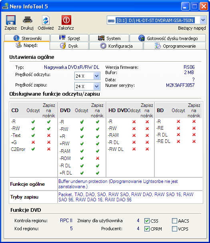Viewport: 210px width, 243px height.
Task: Toggle the VCPS checkbox
Action: click(174, 229)
